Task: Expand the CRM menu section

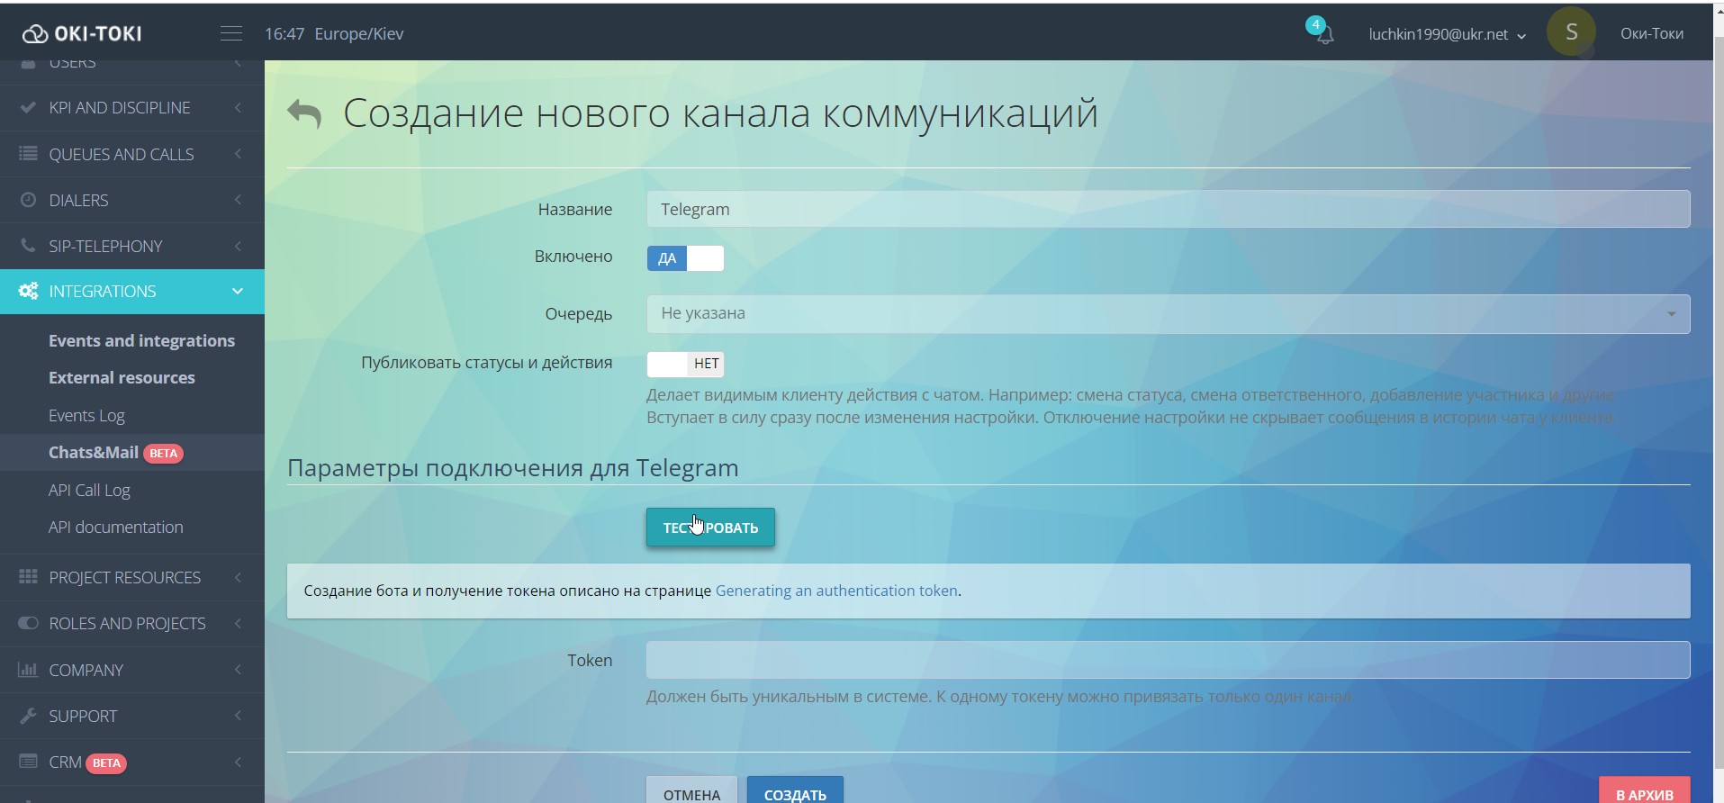Action: (132, 762)
